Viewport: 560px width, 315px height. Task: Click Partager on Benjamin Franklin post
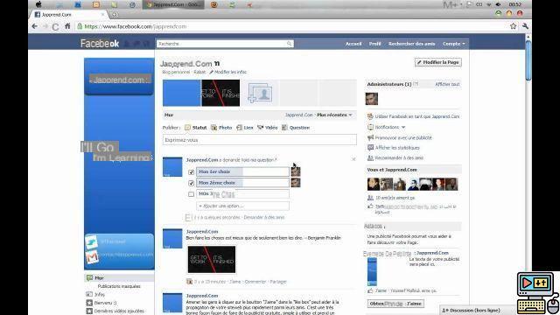point(278,282)
